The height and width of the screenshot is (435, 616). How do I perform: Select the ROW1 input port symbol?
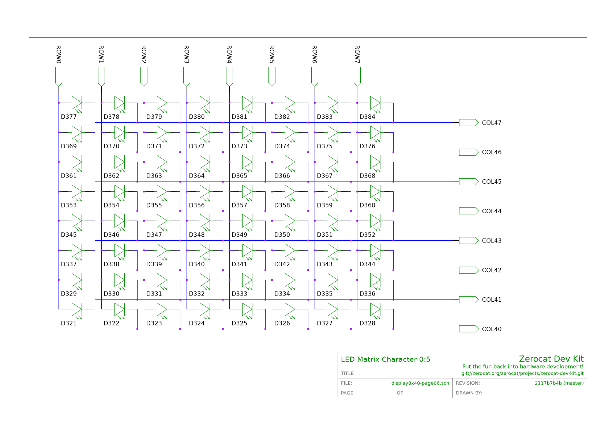[101, 76]
